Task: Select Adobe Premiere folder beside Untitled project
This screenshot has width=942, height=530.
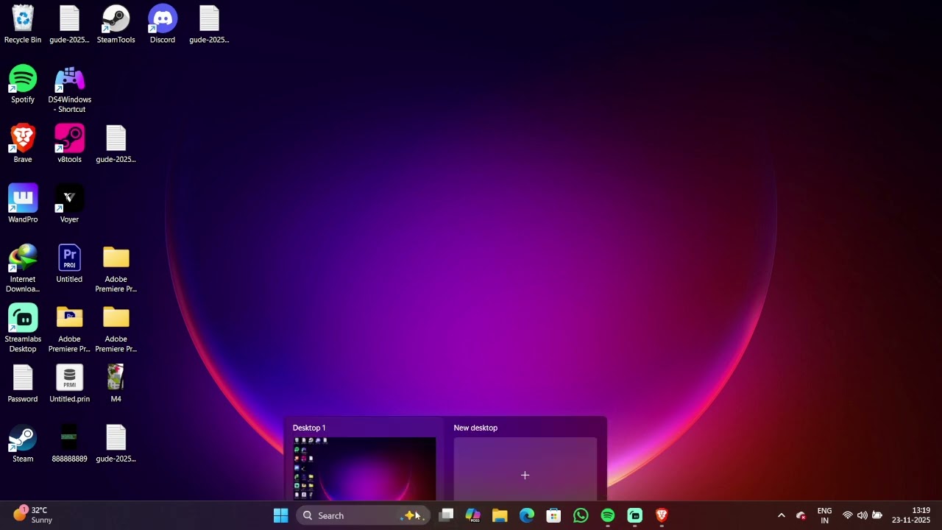Action: pos(116,269)
